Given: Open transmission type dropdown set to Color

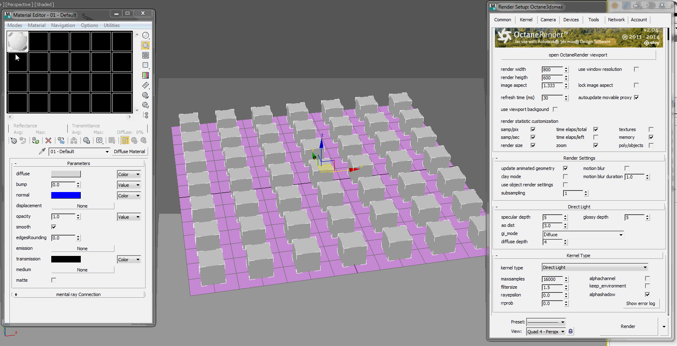Looking at the screenshot, I should (129, 260).
